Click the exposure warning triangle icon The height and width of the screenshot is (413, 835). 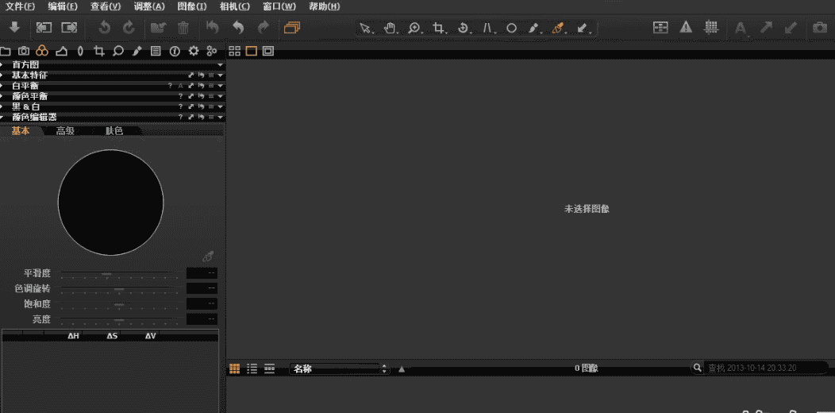pos(686,28)
